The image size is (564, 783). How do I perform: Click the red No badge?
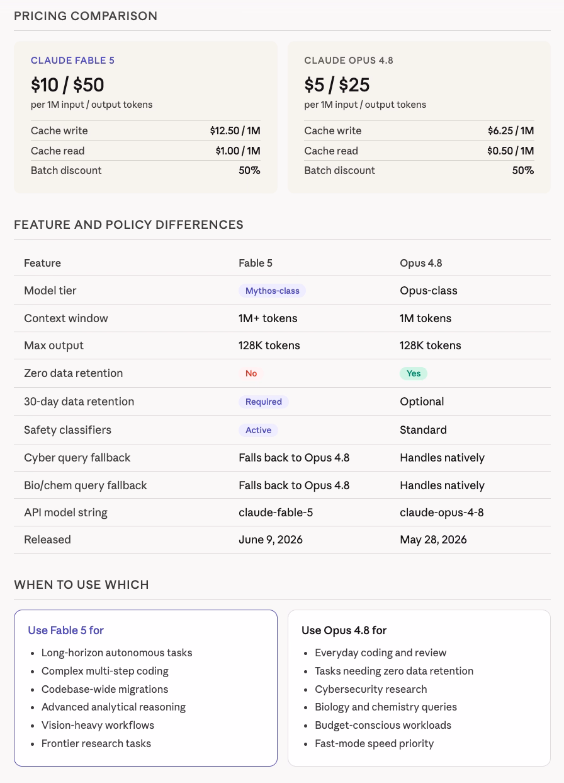[251, 373]
